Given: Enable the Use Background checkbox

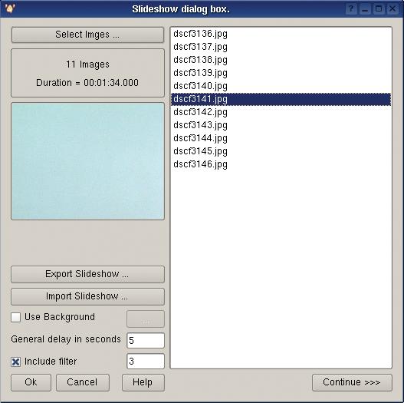Looking at the screenshot, I should 16,317.
